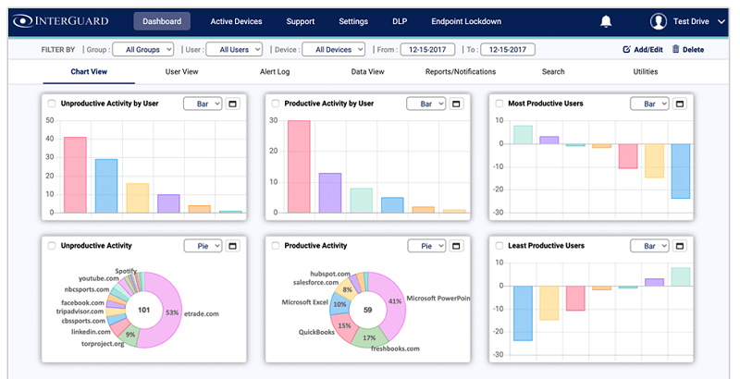Maximize the Productive Activity pie chart
Viewport: 740px width, 379px height.
coord(456,246)
